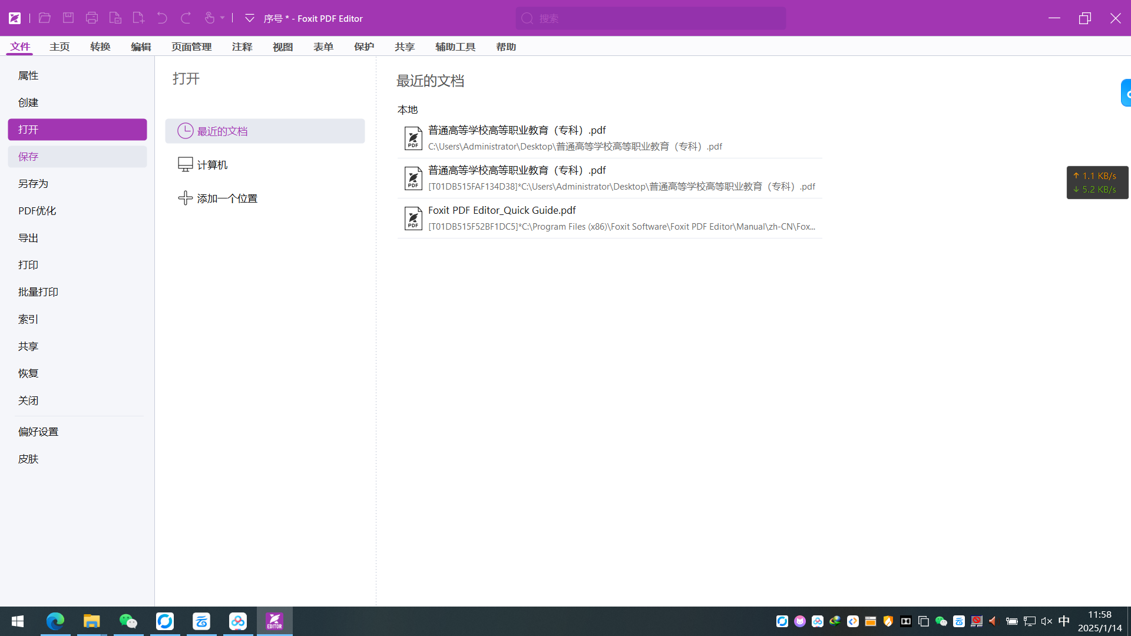This screenshot has height=636, width=1131.
Task: Select 索引 in the file menu
Action: 77,319
